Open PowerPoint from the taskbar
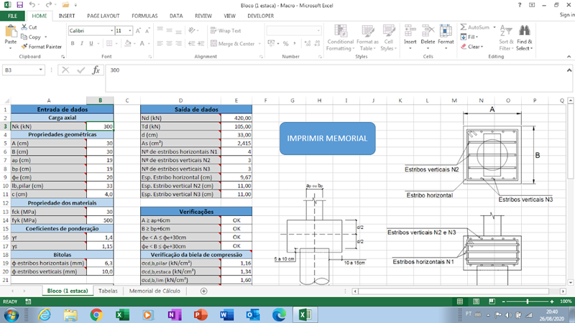575x323 pixels. pos(201,314)
